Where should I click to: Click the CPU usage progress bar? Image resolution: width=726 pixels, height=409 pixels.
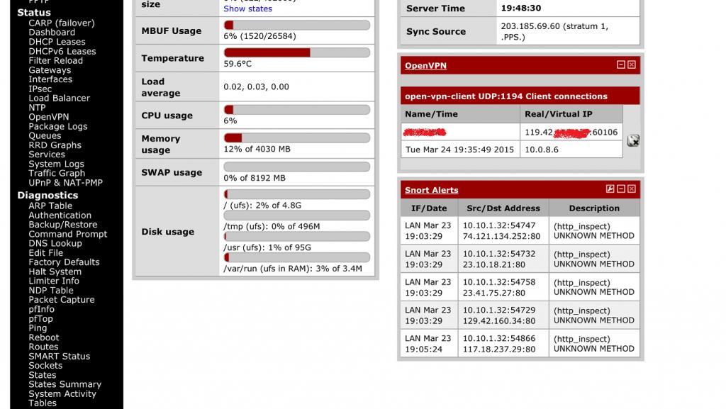[297, 110]
